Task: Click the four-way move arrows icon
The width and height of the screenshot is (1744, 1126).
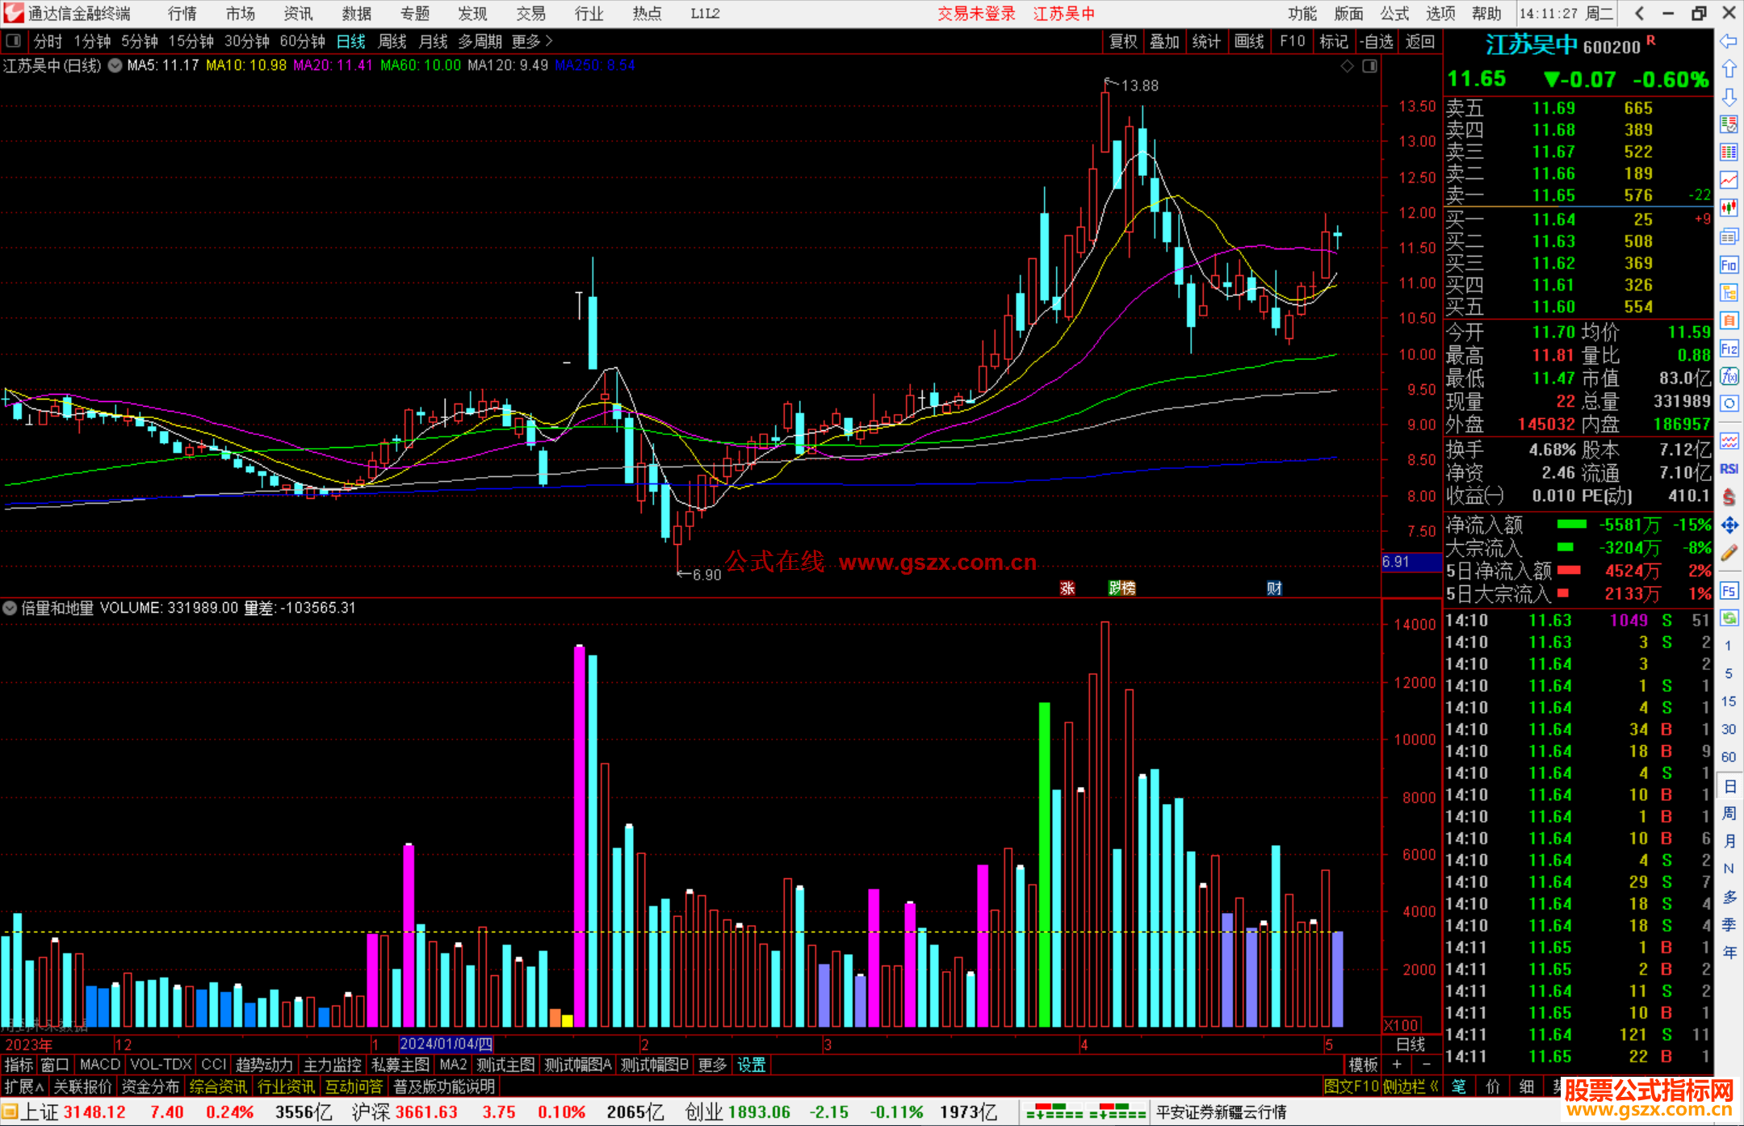Action: point(1729,525)
